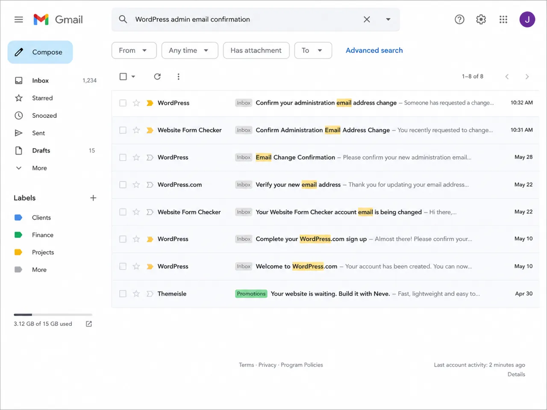The image size is (547, 410).
Task: Select checkbox for Verify your new email address
Action: (123, 185)
